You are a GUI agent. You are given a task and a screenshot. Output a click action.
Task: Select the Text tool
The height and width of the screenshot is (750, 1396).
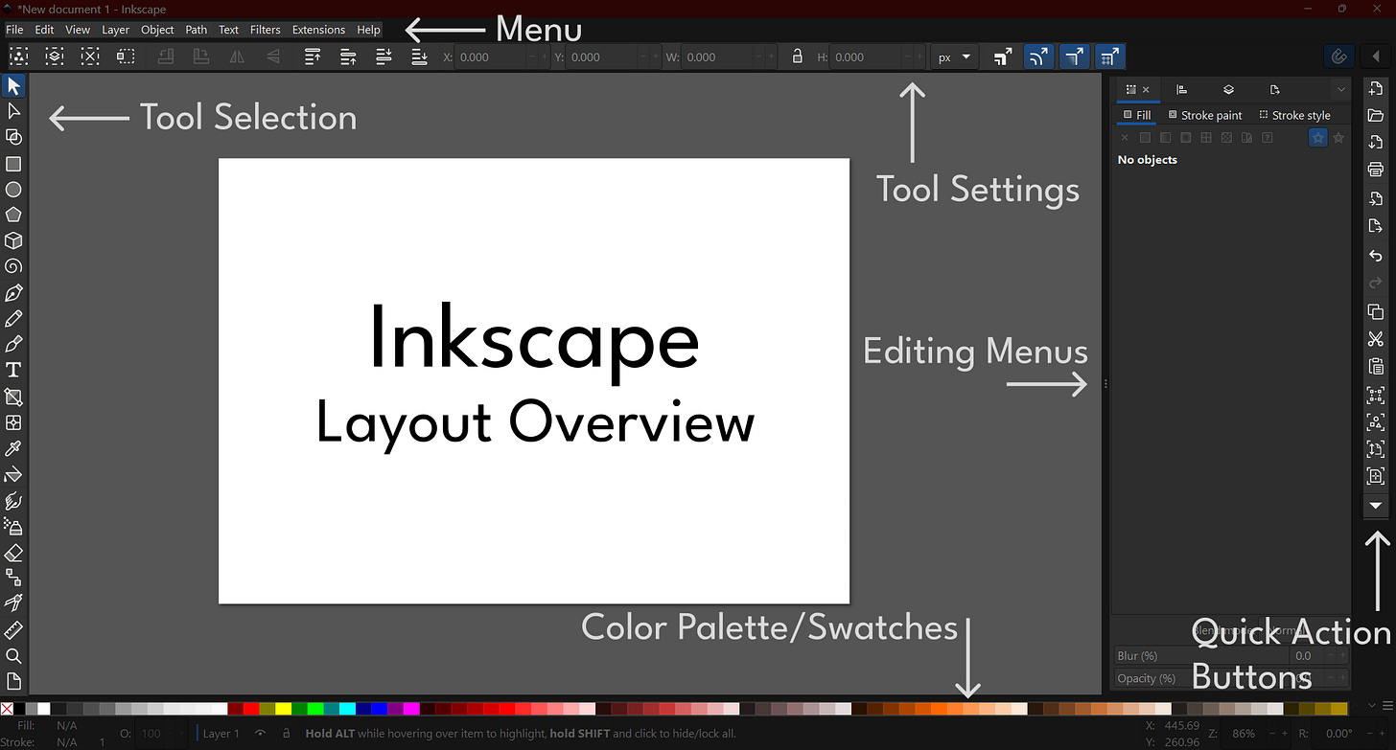point(13,370)
